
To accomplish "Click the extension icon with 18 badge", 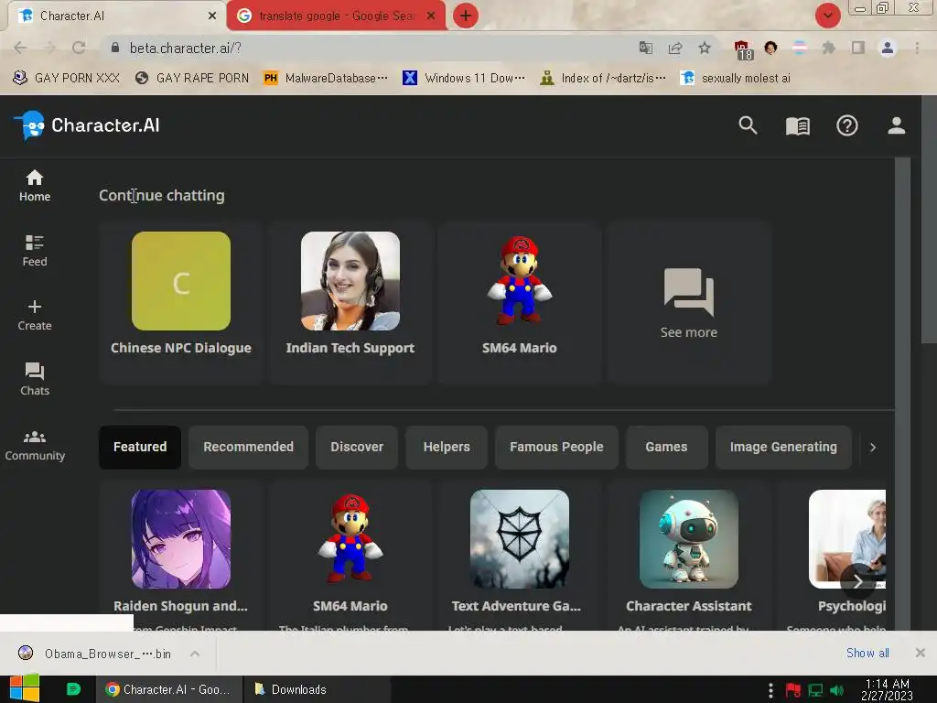I will click(x=743, y=49).
